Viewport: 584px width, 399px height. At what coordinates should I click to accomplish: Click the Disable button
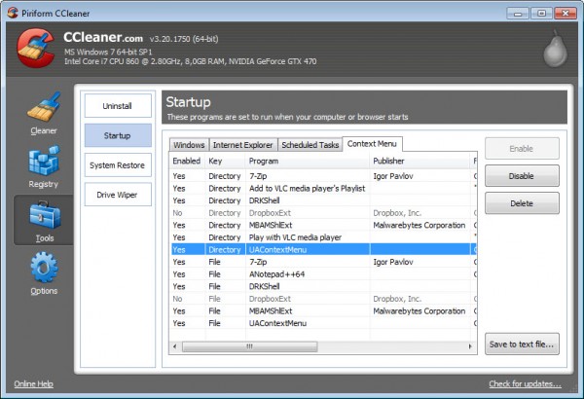[522, 176]
